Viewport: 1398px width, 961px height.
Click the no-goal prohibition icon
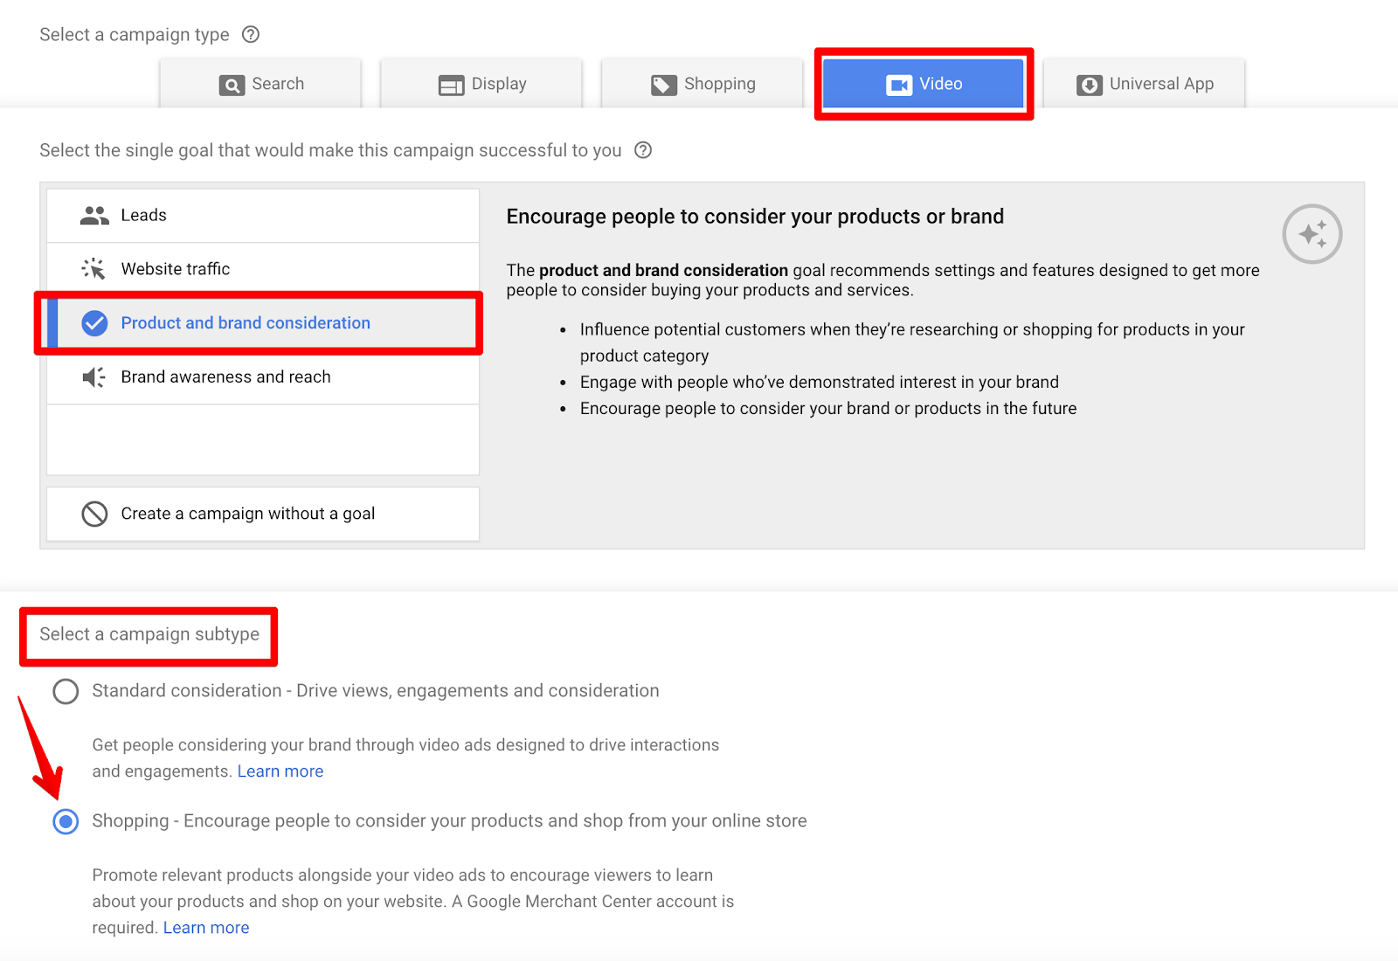[x=94, y=514]
